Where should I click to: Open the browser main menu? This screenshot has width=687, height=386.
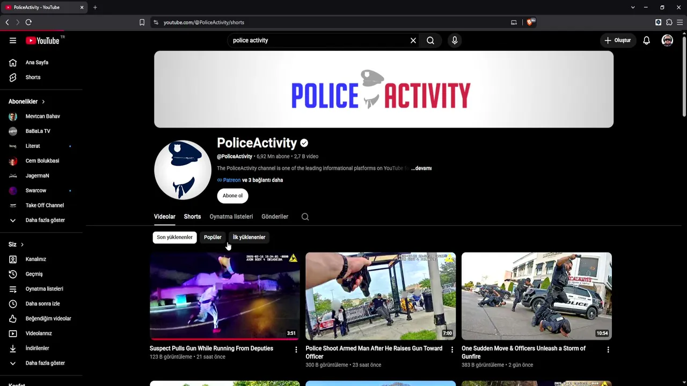tap(680, 23)
